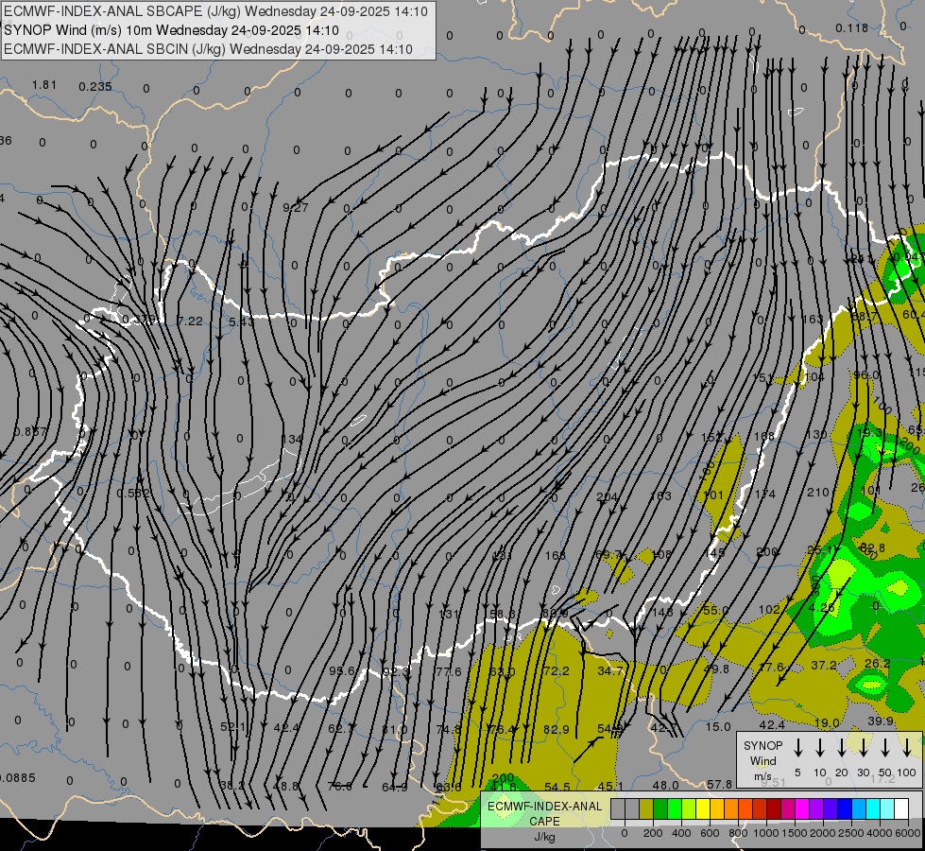Select the royal blue CAPE legend swatch
The width and height of the screenshot is (925, 851).
pos(844,808)
